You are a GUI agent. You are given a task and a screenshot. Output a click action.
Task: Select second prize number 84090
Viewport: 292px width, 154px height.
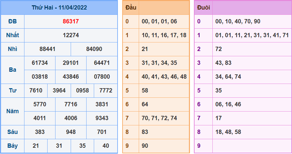tap(94, 49)
